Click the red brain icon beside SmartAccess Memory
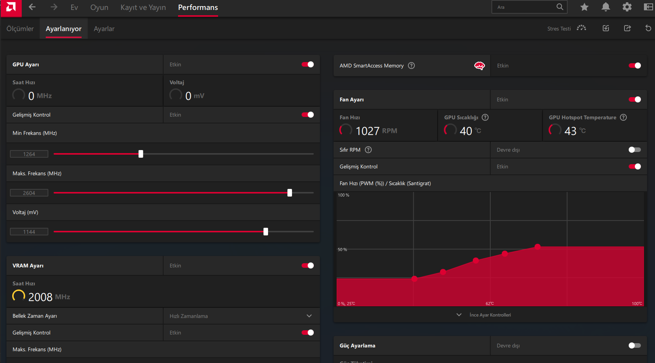655x363 pixels. click(x=480, y=66)
